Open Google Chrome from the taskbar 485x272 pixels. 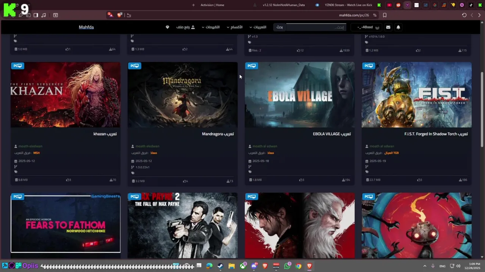click(299, 266)
